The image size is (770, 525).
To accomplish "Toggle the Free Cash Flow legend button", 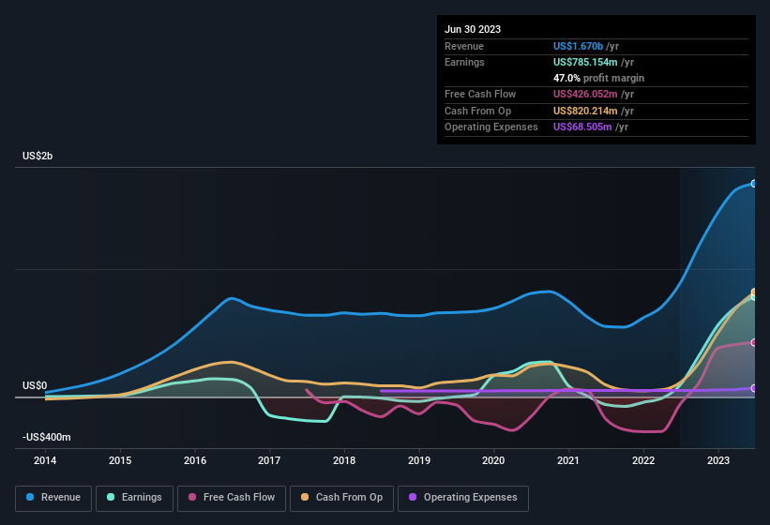I will (232, 497).
